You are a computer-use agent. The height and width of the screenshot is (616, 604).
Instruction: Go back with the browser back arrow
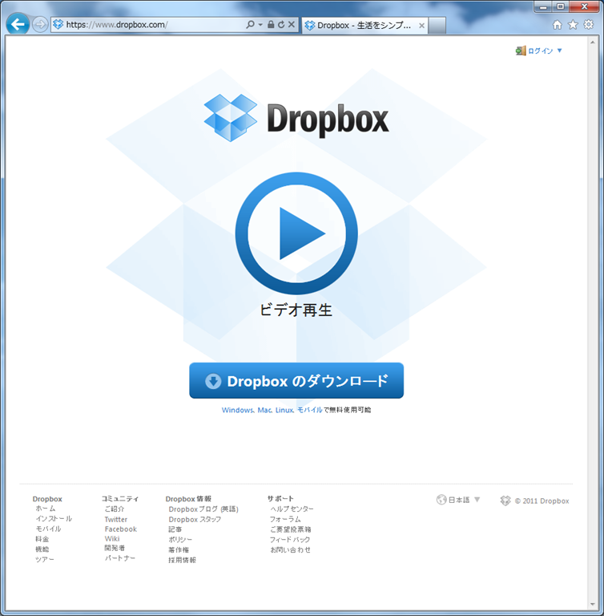(18, 24)
